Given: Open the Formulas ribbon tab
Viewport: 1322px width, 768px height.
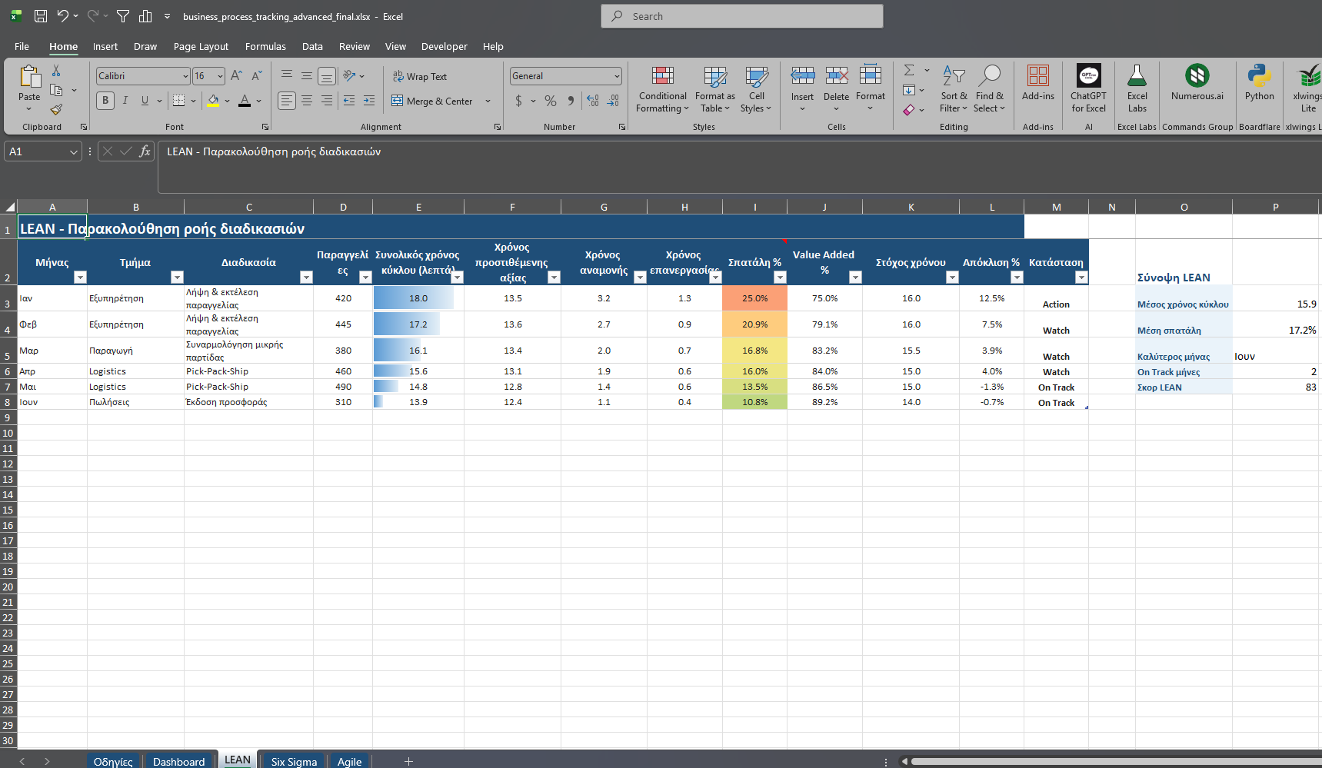Looking at the screenshot, I should pyautogui.click(x=265, y=47).
